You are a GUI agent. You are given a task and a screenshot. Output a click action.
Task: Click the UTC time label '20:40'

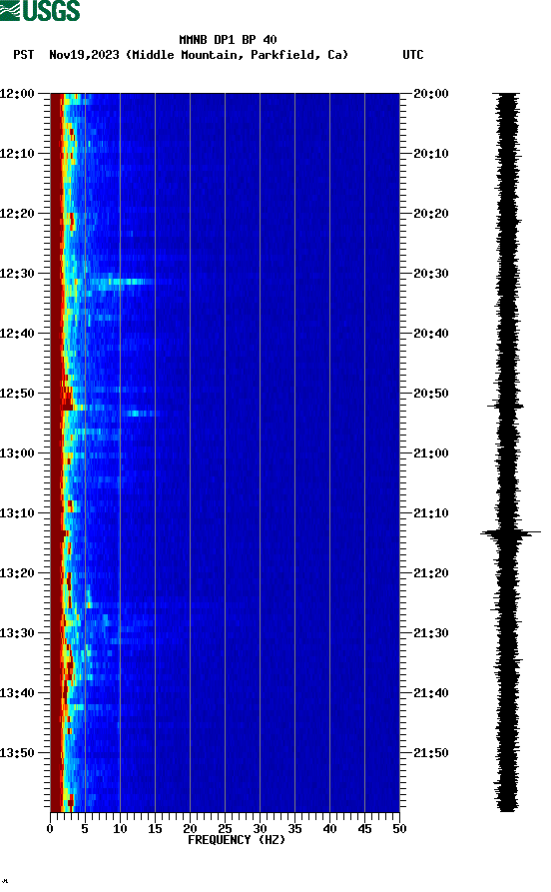(431, 334)
